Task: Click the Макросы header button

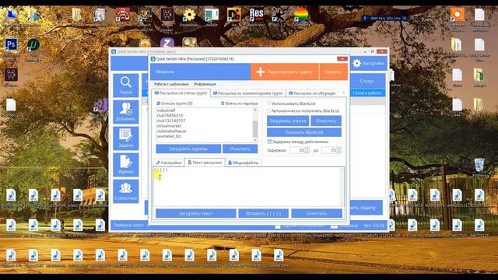Action: (200, 72)
